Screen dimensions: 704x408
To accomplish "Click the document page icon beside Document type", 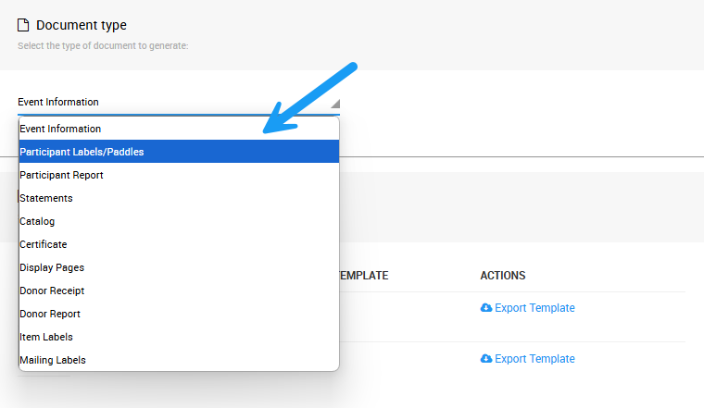I will pos(23,25).
